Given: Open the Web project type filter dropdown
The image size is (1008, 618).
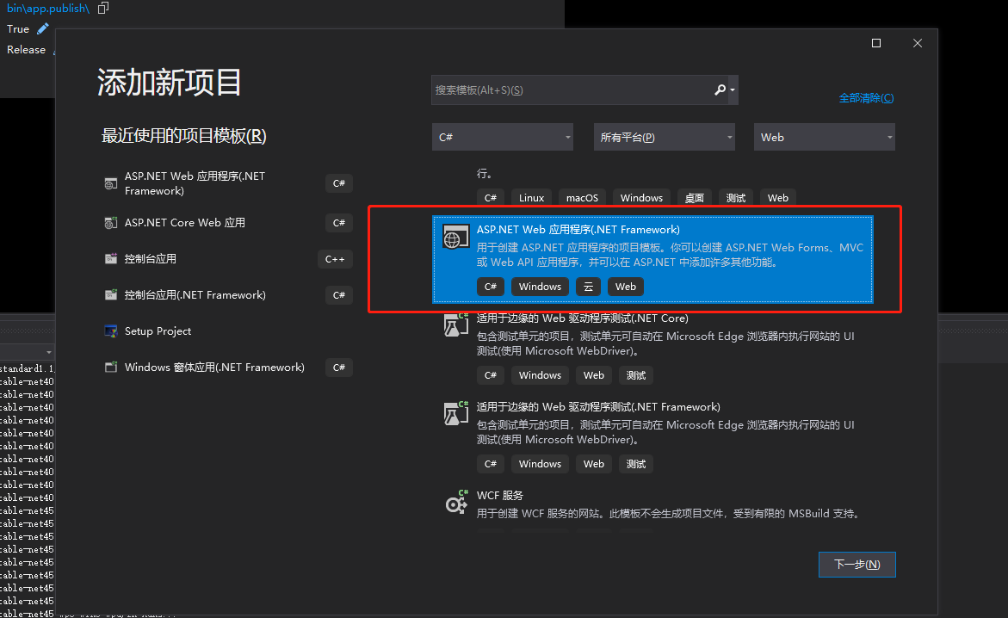Looking at the screenshot, I should 824,137.
